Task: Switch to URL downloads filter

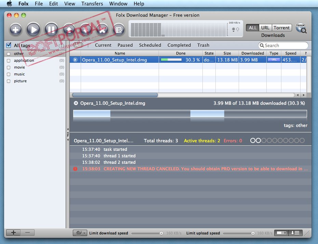Action: [265, 28]
